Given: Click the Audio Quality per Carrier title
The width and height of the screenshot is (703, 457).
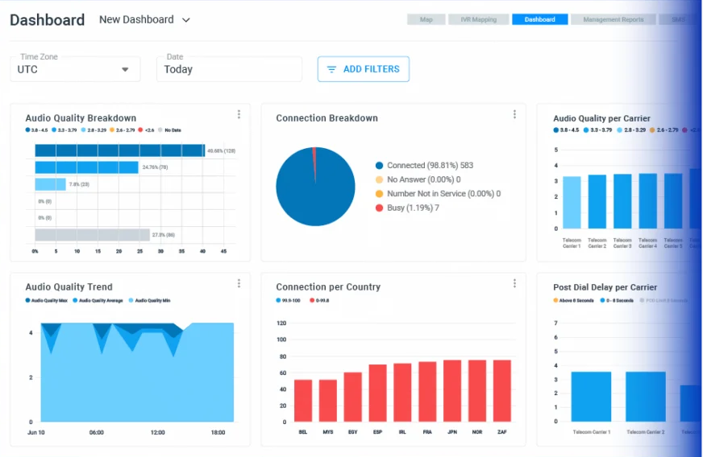Looking at the screenshot, I should [601, 118].
